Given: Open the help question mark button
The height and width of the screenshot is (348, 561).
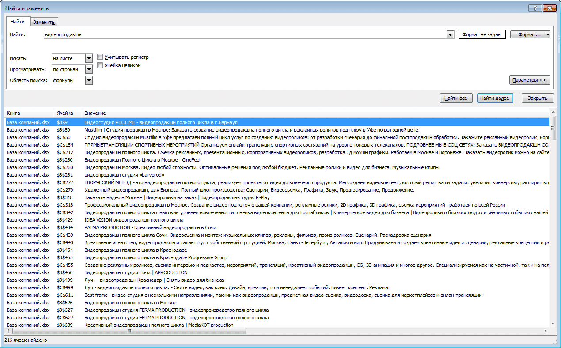Looking at the screenshot, I should pyautogui.click(x=535, y=8).
